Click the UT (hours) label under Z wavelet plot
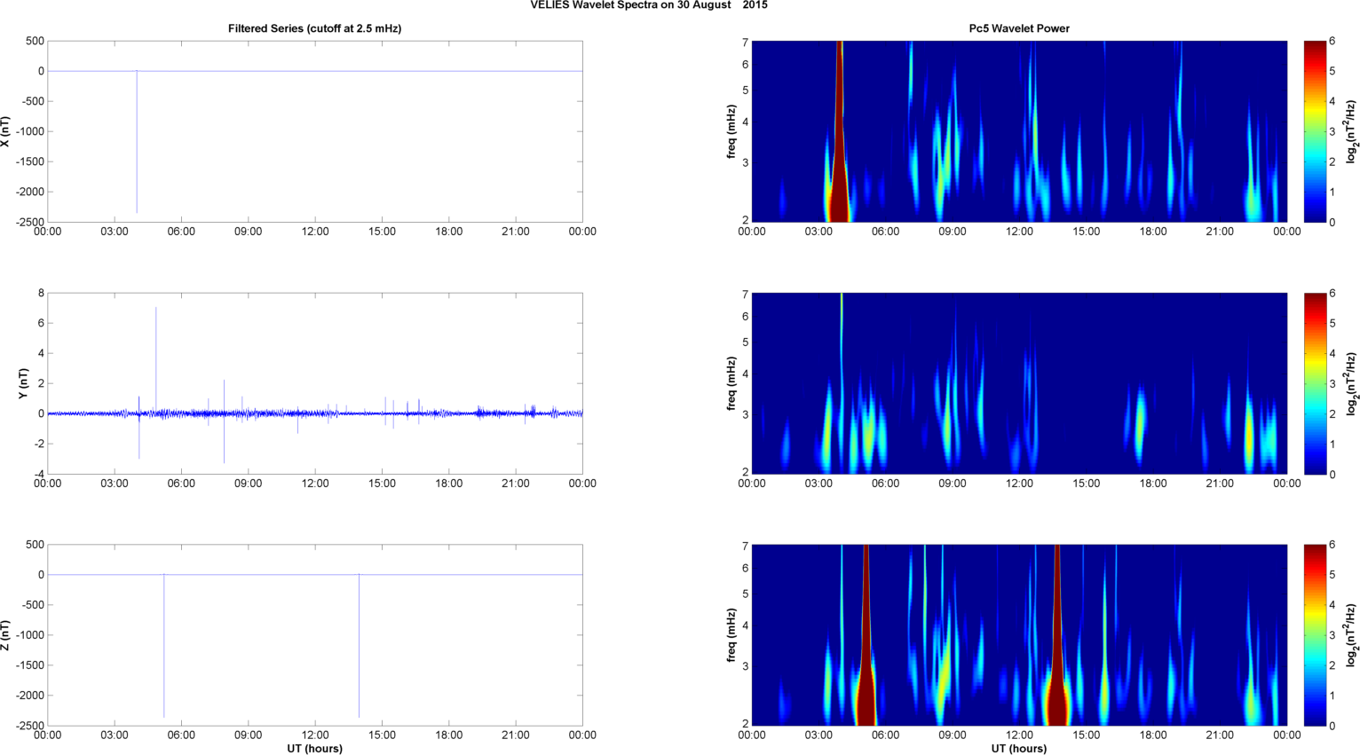The image size is (1360, 755). pyautogui.click(x=1018, y=749)
